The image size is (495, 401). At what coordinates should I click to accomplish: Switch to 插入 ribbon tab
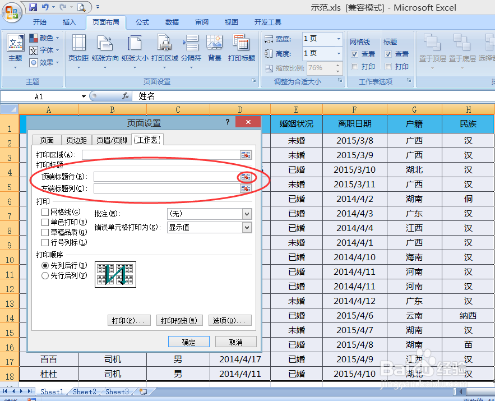70,22
